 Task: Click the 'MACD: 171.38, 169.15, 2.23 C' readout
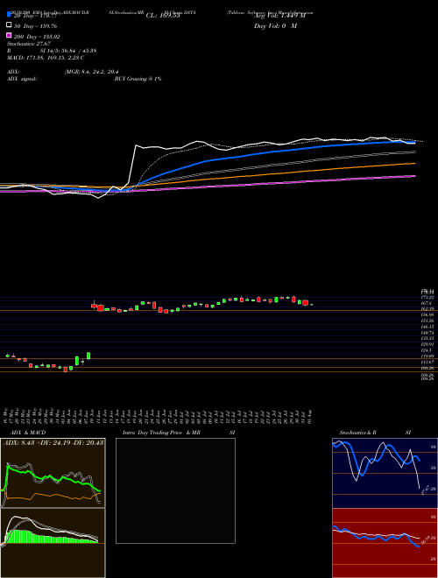[x=46, y=58]
